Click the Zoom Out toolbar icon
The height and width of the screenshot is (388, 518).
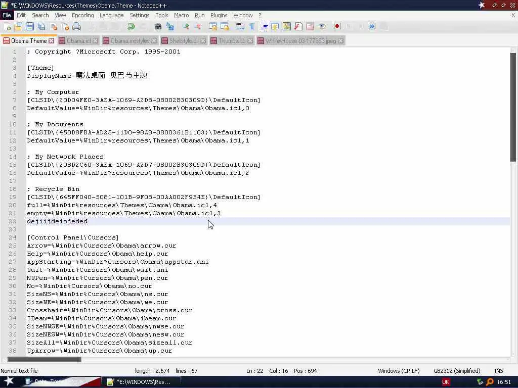198,27
